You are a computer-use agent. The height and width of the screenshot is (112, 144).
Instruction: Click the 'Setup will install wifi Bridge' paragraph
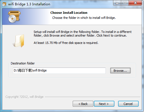83,34
